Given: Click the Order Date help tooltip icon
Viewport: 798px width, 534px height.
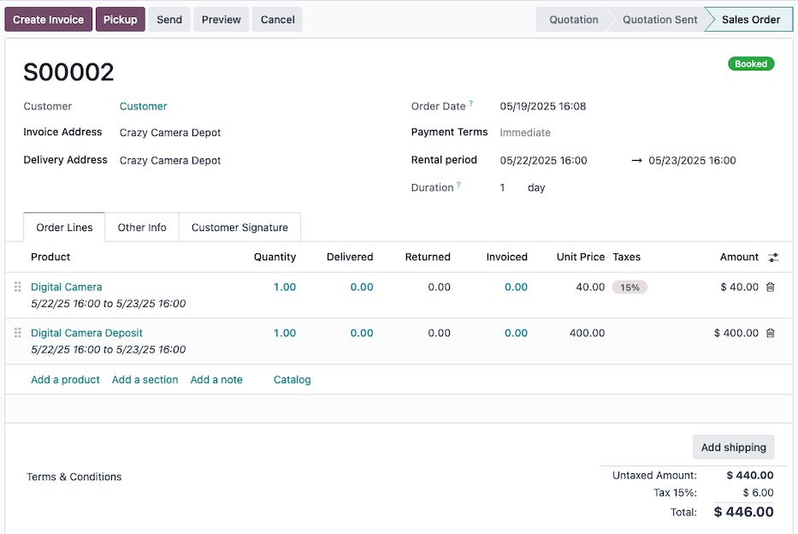Looking at the screenshot, I should tap(470, 104).
